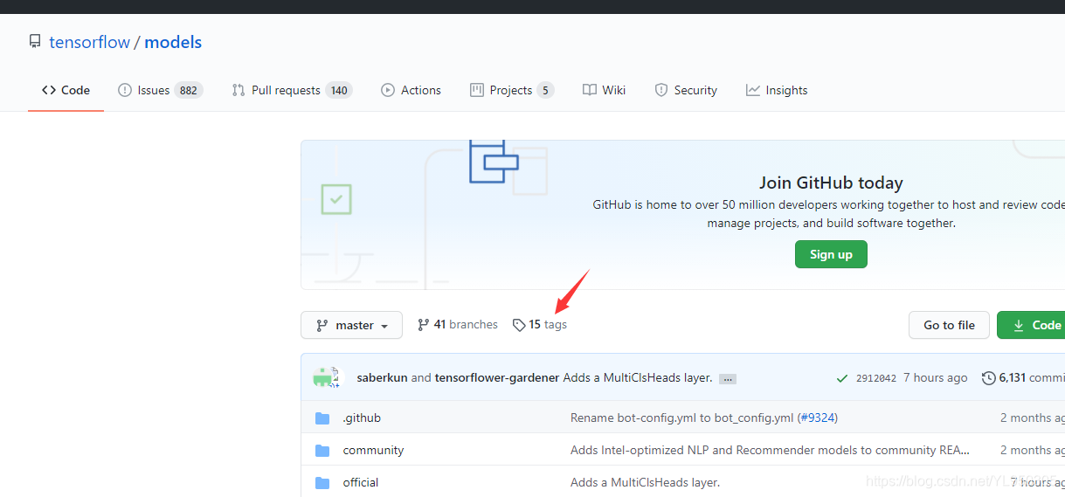Click the folder icon for .github
The height and width of the screenshot is (497, 1065).
click(322, 418)
